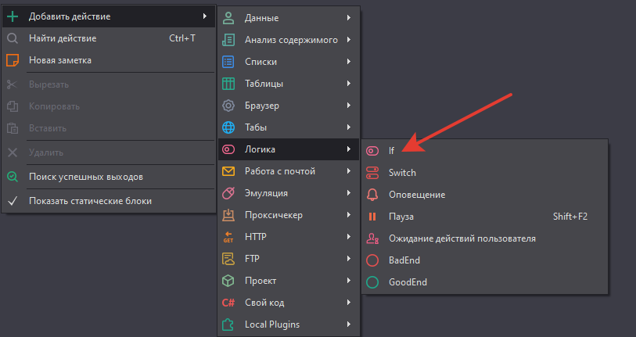Click the bell icon for Оповещение

click(x=372, y=194)
